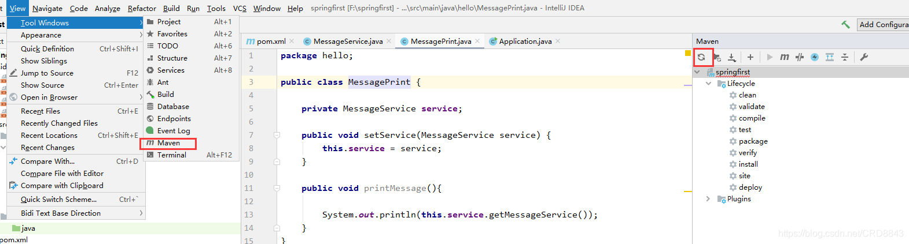Open Structure tool window item

click(191, 58)
